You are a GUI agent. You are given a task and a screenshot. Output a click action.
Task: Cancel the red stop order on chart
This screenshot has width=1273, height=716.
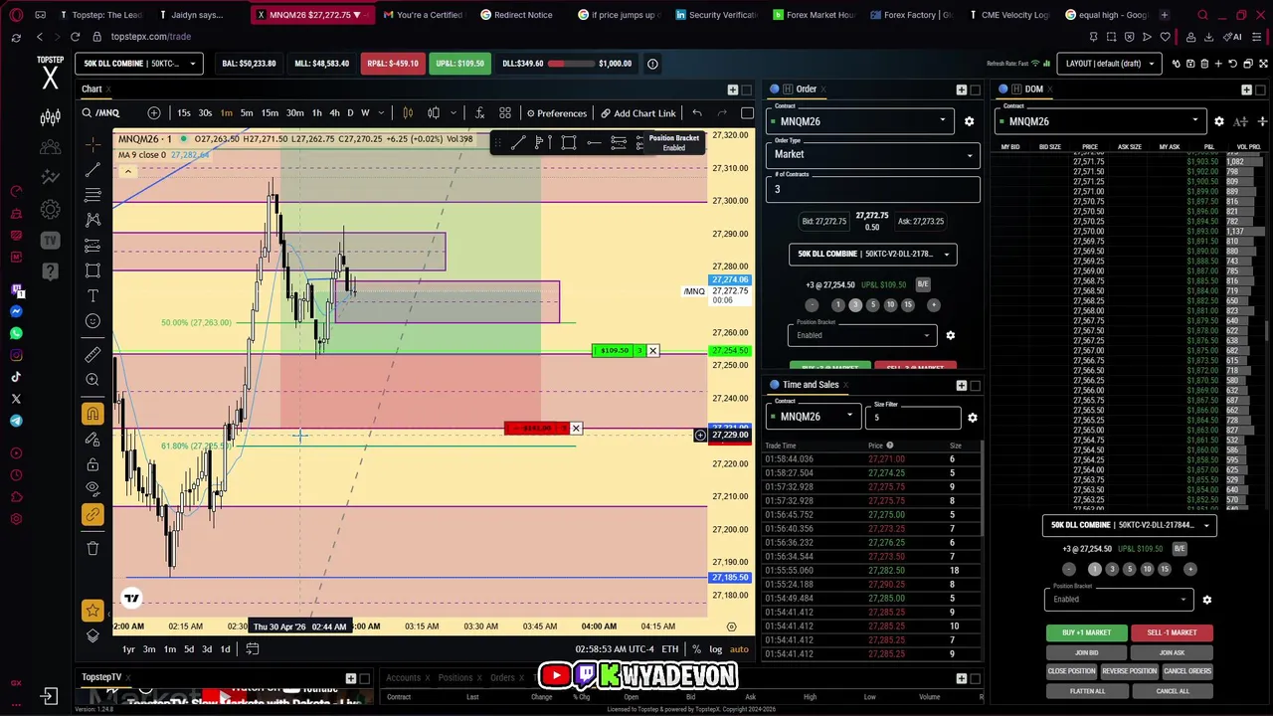click(x=576, y=429)
